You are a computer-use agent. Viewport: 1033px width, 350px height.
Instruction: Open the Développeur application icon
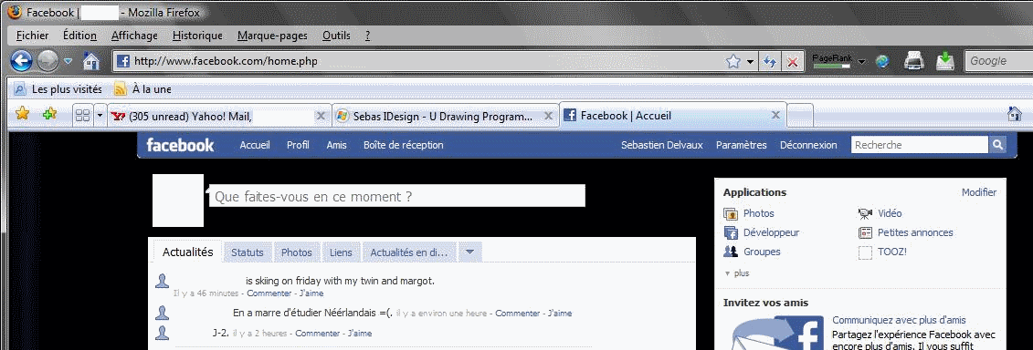point(731,232)
